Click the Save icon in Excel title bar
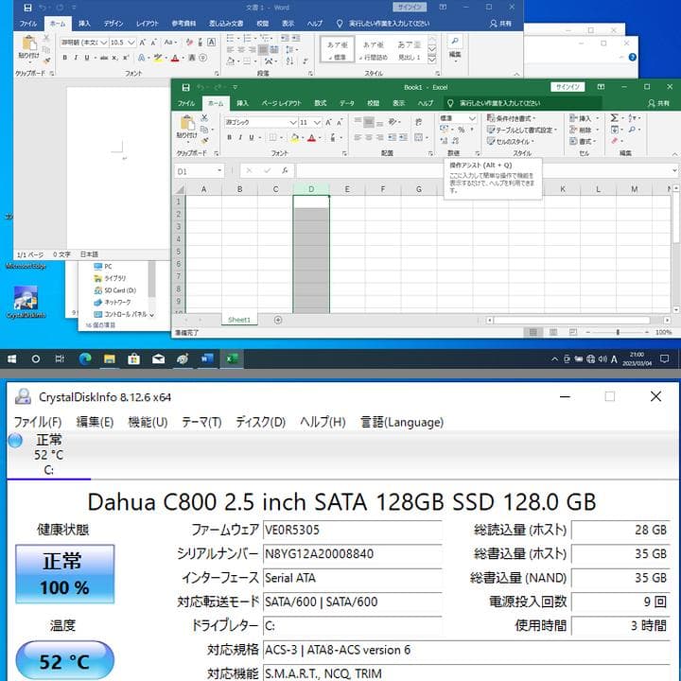 (x=186, y=87)
